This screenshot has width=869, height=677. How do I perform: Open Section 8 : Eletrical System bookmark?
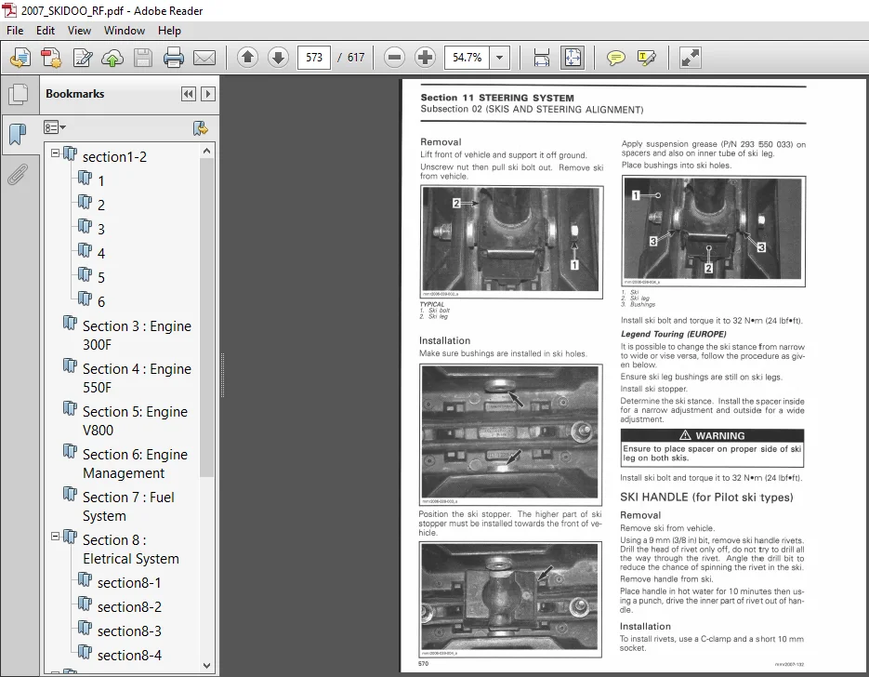pyautogui.click(x=131, y=549)
